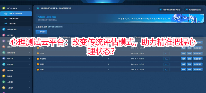
Task: Click the date 2025-10-10 13:24:48
Action: pos(138,70)
